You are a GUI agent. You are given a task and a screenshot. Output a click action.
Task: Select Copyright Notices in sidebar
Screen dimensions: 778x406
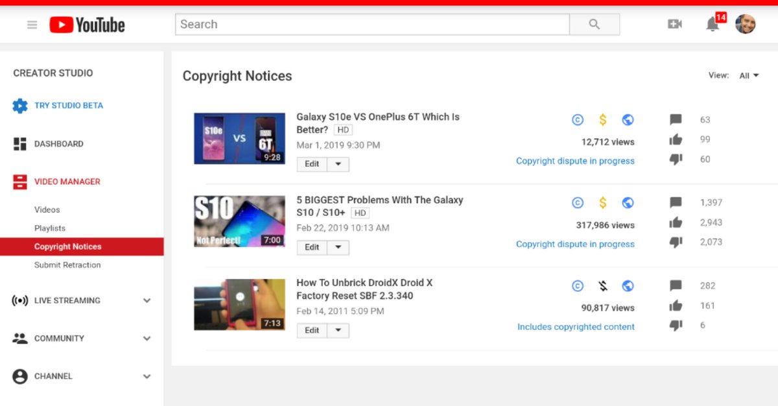coord(82,246)
